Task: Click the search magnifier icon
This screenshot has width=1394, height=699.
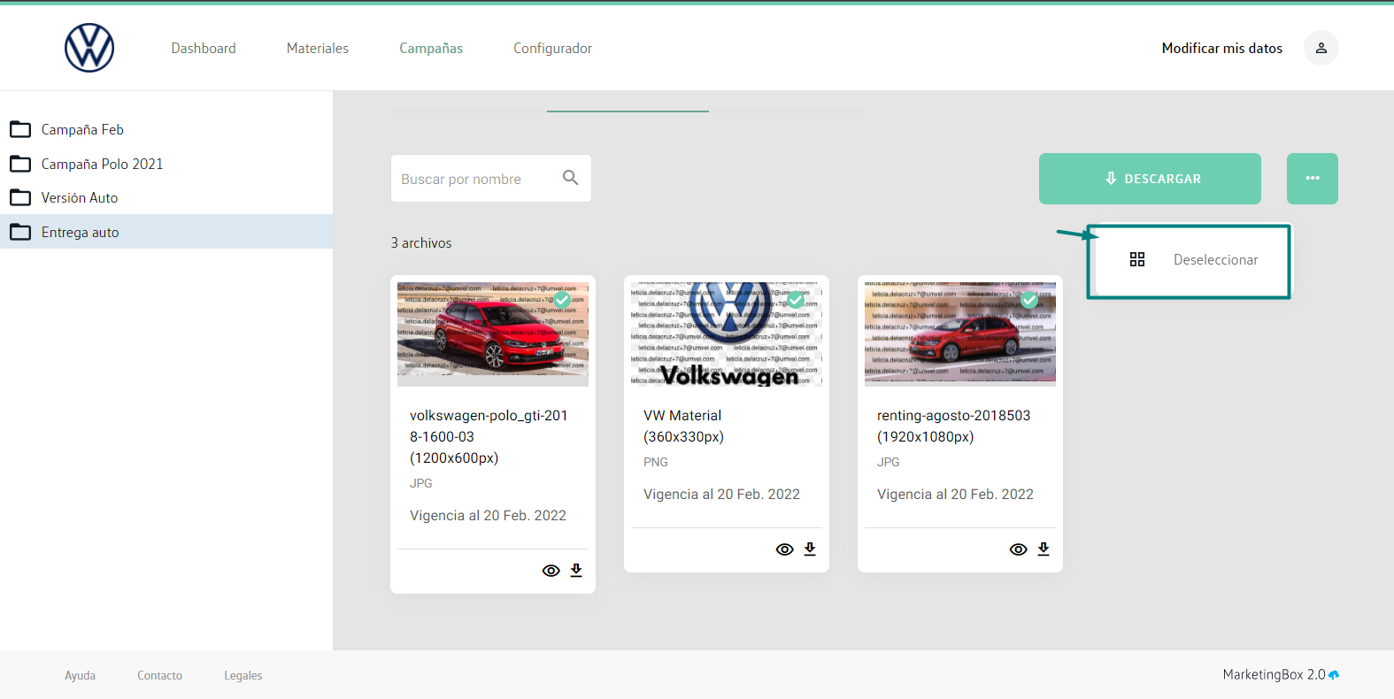Action: click(x=571, y=178)
